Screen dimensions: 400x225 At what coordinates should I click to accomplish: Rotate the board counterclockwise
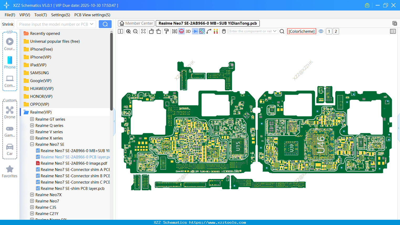[151, 31]
